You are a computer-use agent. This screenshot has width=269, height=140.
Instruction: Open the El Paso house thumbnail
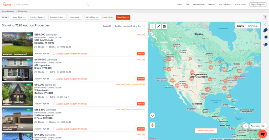[18, 119]
